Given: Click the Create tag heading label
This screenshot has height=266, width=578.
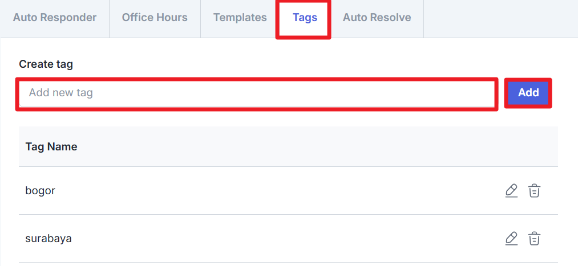Looking at the screenshot, I should tap(46, 64).
